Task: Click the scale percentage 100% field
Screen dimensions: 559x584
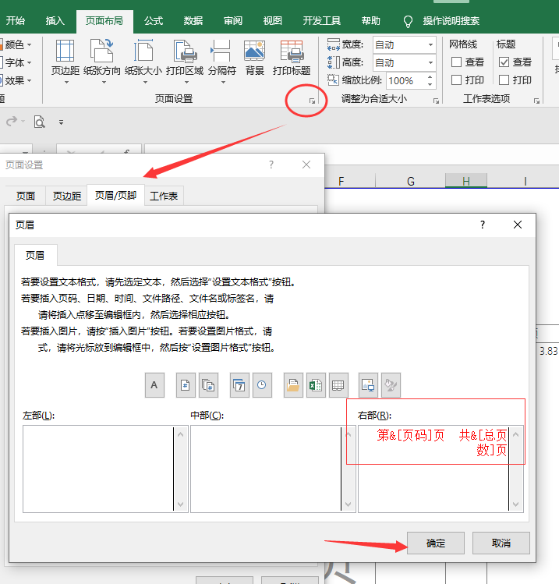Action: [x=406, y=81]
